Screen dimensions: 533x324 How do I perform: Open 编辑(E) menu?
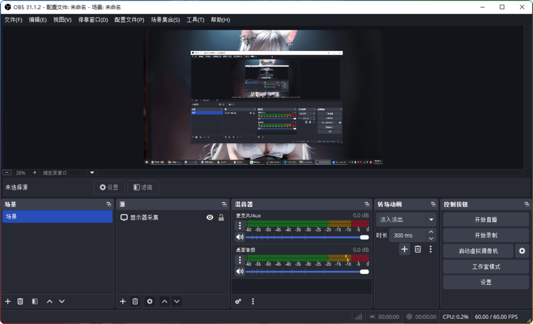tap(37, 20)
